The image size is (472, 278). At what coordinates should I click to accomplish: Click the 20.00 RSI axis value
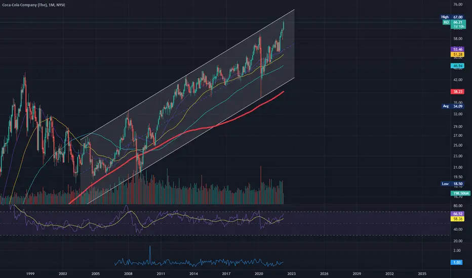[458, 241]
